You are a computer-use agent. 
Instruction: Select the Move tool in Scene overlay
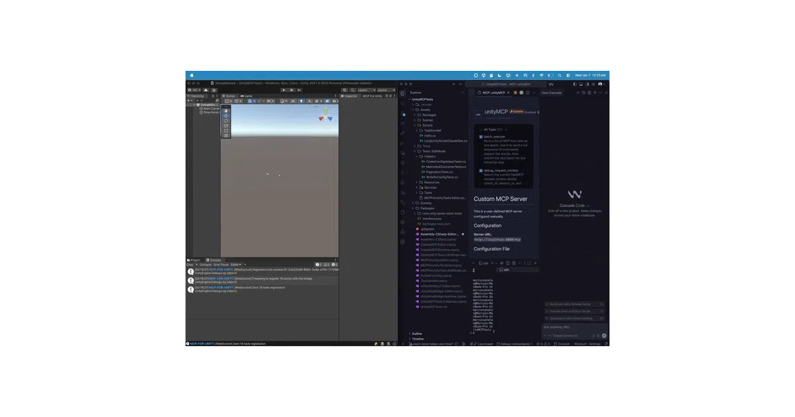click(x=226, y=116)
